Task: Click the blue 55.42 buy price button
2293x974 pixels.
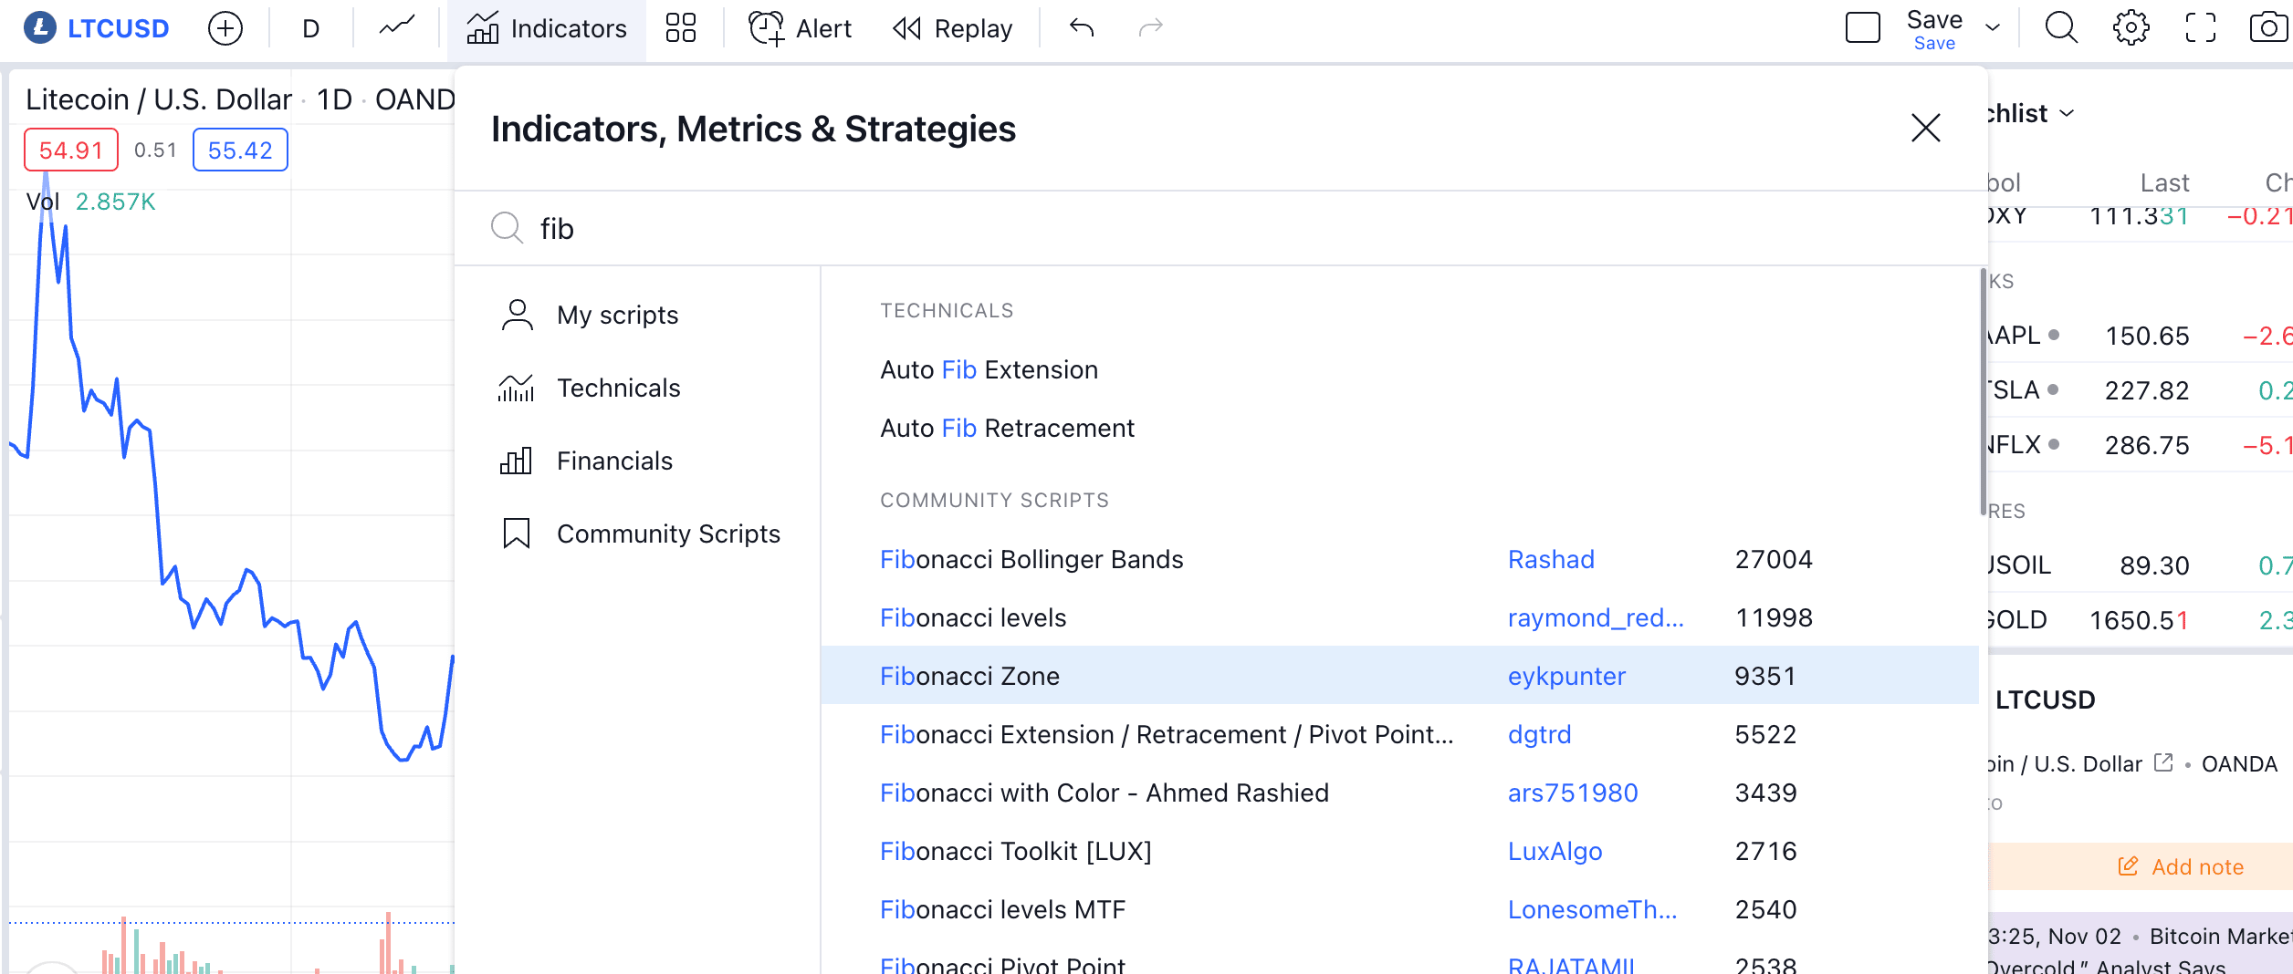Action: coord(240,150)
